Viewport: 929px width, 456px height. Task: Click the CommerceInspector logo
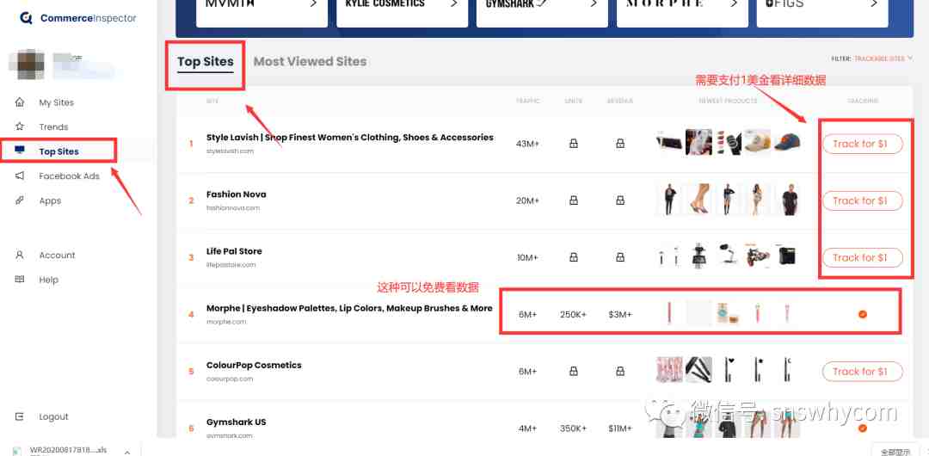click(x=77, y=18)
